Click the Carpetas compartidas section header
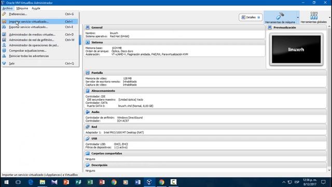 click(205, 153)
